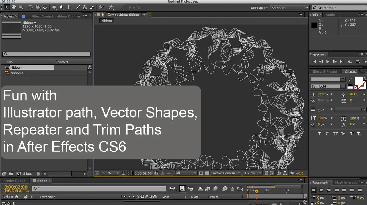This screenshot has height=205, width=367.
Task: Enable Frame Blending for timeline
Action: tap(208, 189)
